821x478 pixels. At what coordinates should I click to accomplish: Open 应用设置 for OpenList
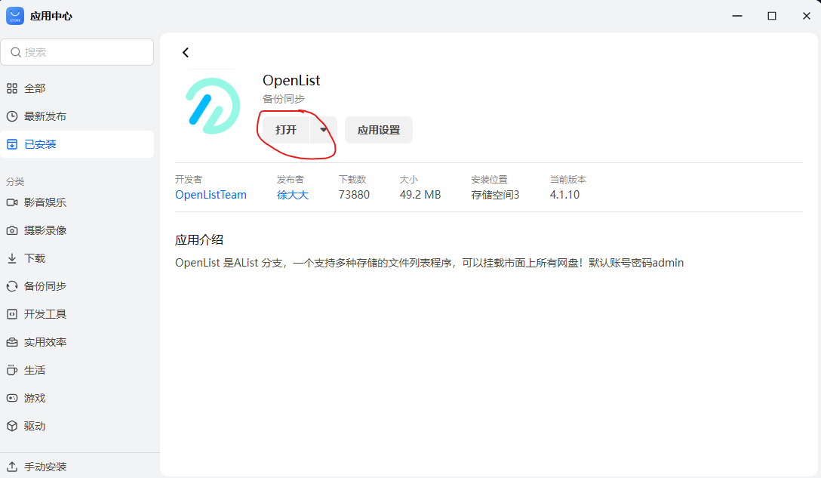(x=379, y=129)
